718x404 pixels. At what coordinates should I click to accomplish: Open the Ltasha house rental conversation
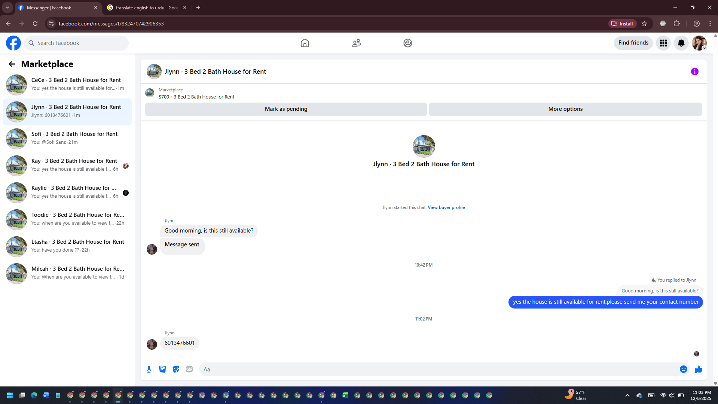point(67,246)
